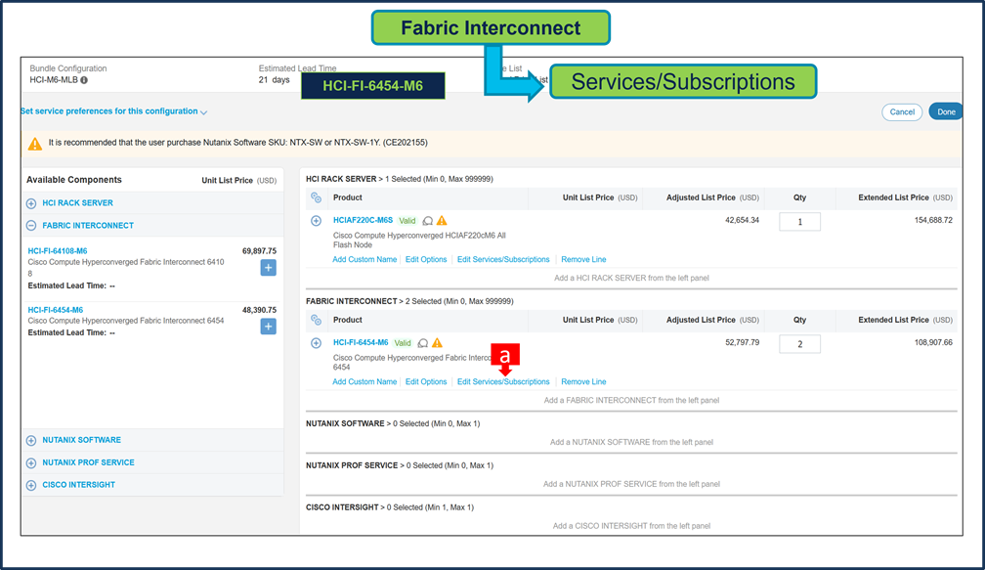985x570 pixels.
Task: Expand set service preferences dropdown
Action: pos(113,111)
